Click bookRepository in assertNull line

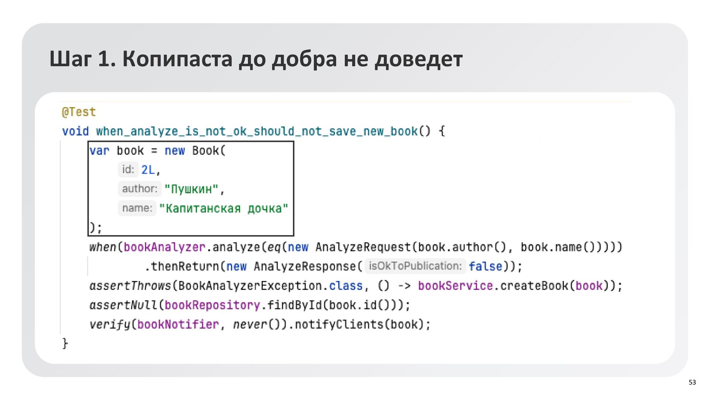(212, 305)
